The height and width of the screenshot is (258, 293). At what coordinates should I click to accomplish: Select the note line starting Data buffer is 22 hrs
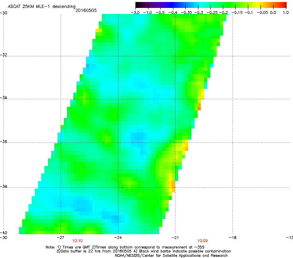pyautogui.click(x=143, y=251)
